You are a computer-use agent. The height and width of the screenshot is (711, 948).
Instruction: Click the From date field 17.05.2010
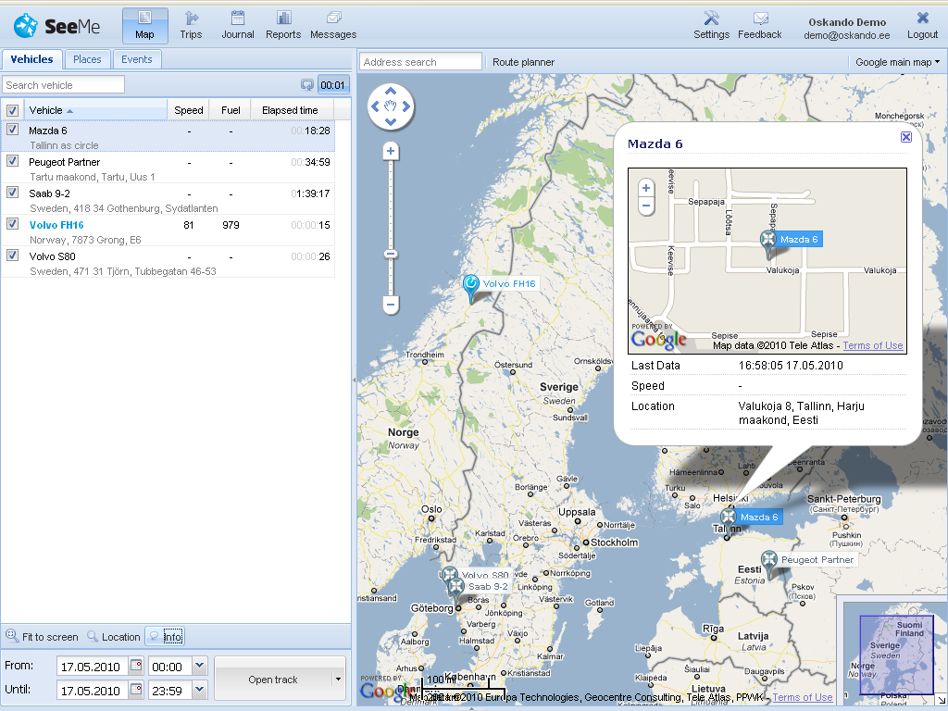94,667
